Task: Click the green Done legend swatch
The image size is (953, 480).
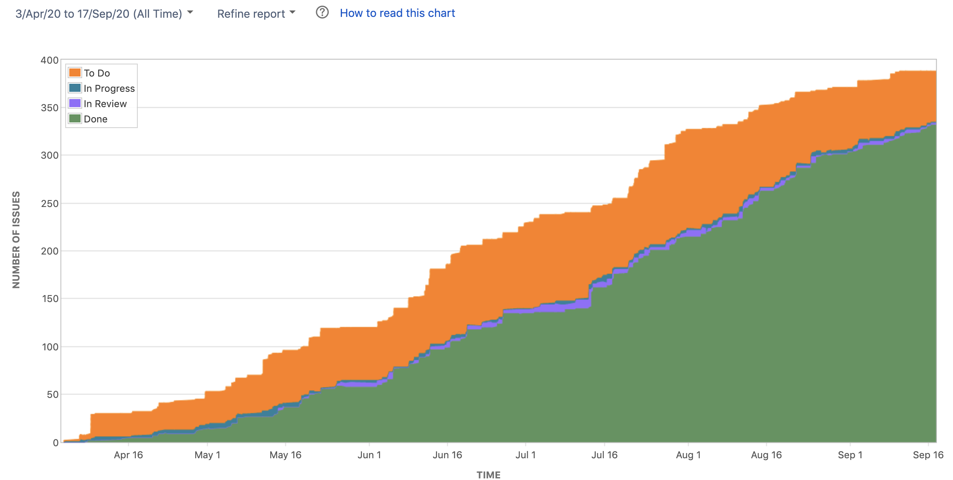Action: 75,119
